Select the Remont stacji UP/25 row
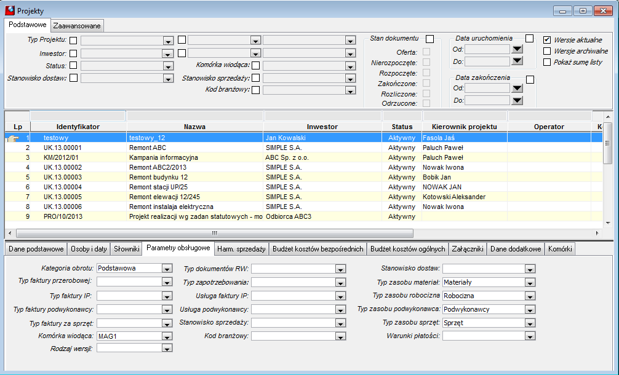This screenshot has height=375, width=619. (x=304, y=187)
